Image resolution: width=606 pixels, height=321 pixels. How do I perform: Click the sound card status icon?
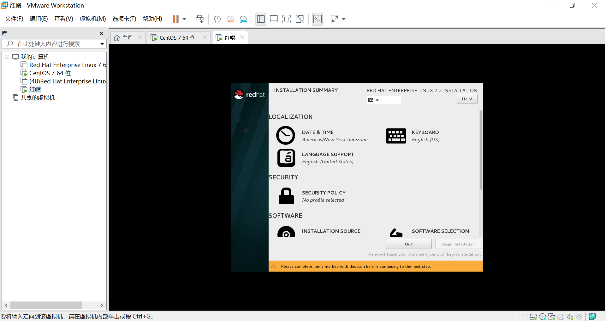[x=570, y=317]
